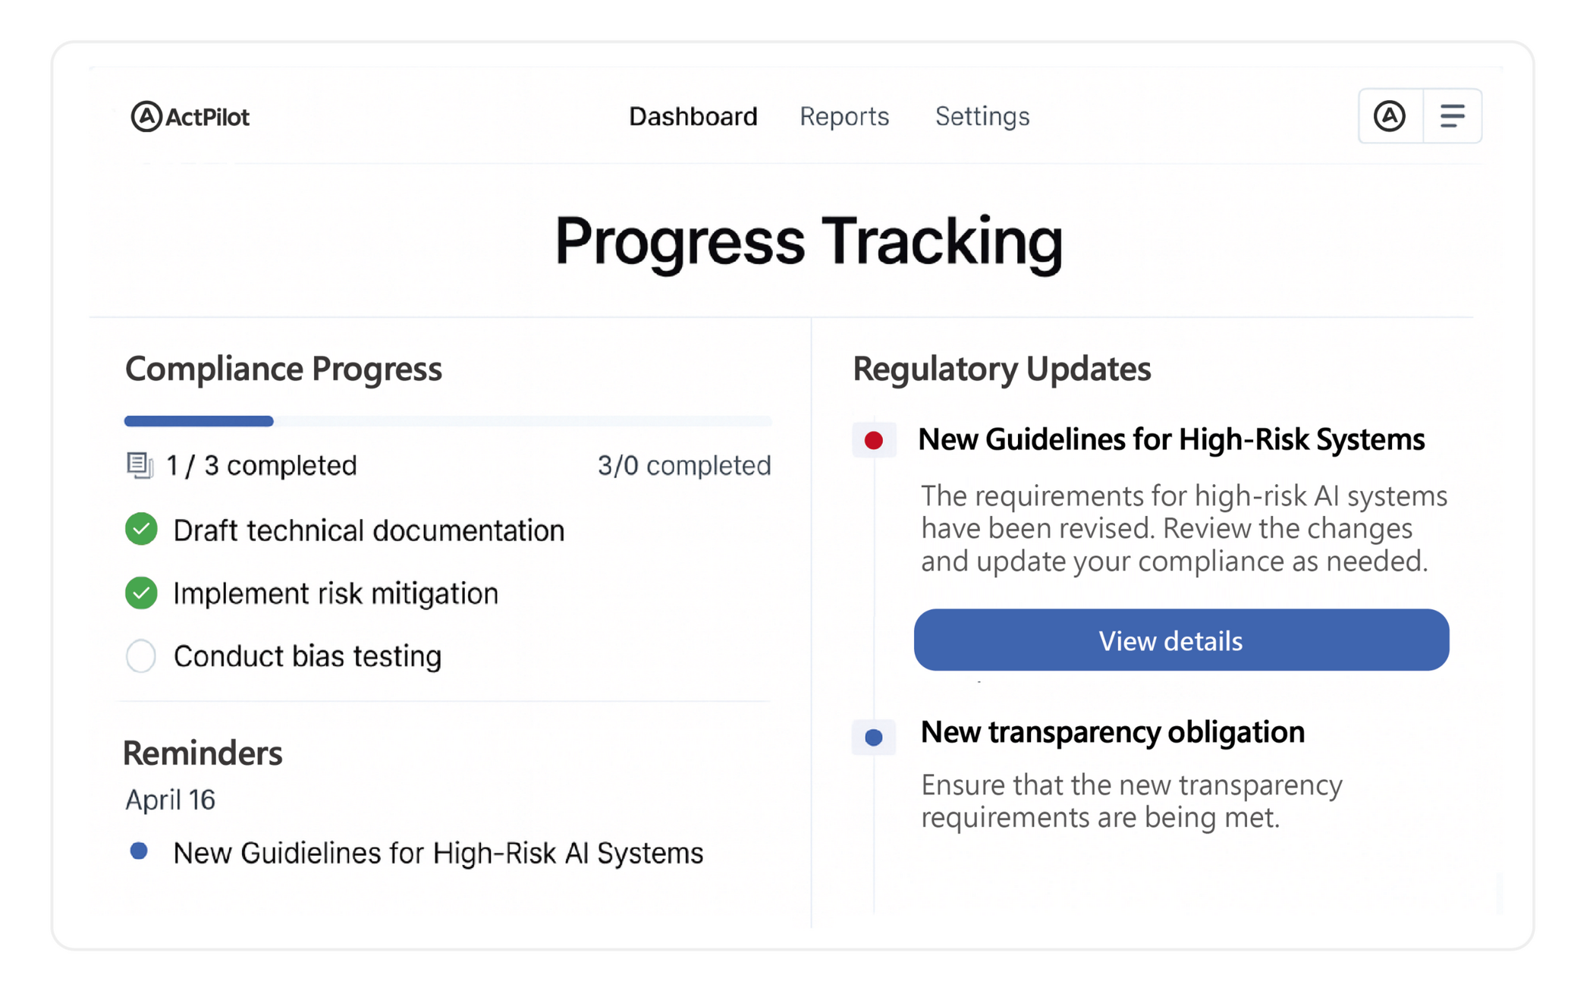Click the blue dot beside transparency obligation
Image resolution: width=1593 pixels, height=1000 pixels.
point(874,737)
